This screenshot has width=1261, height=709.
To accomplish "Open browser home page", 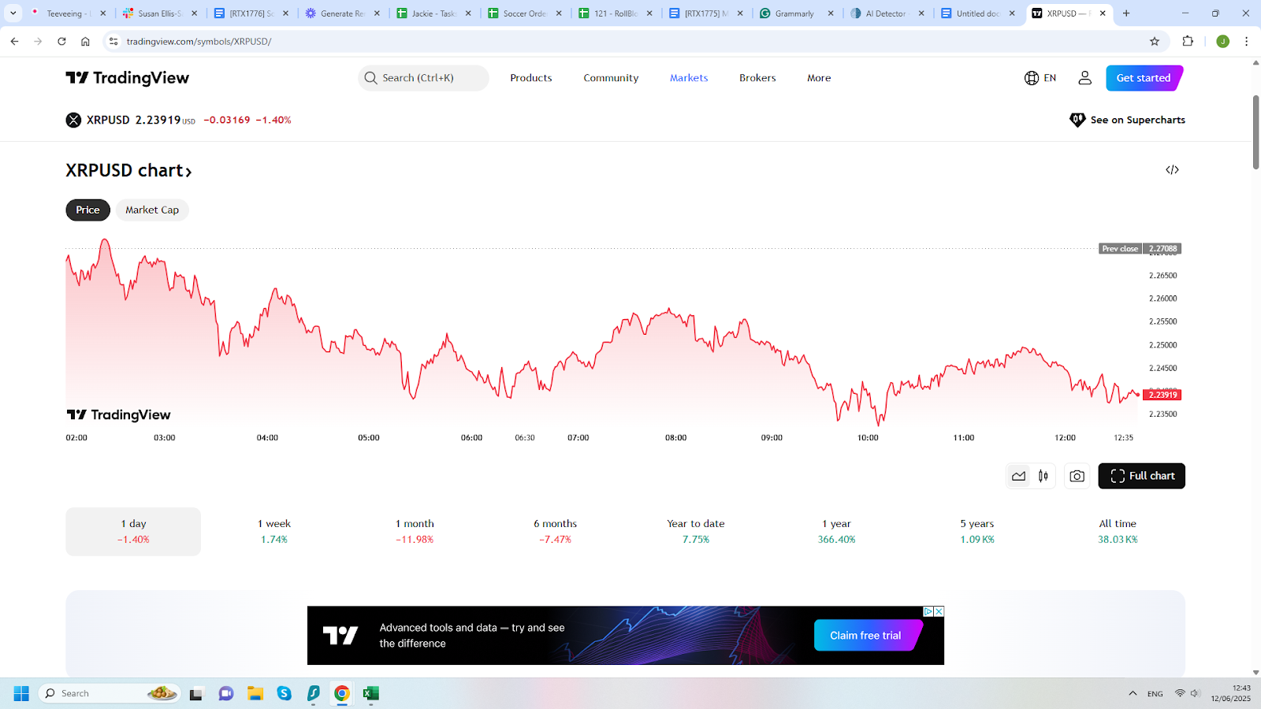I will click(85, 41).
